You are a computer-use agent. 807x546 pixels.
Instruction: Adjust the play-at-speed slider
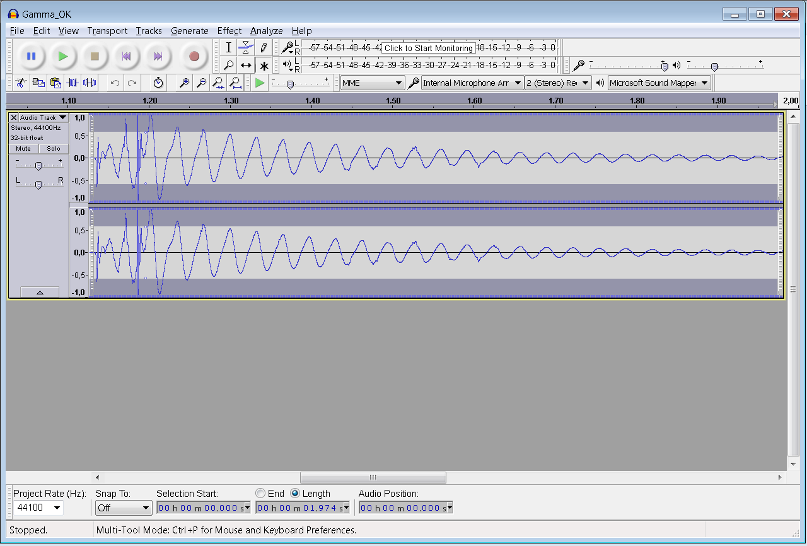301,83
